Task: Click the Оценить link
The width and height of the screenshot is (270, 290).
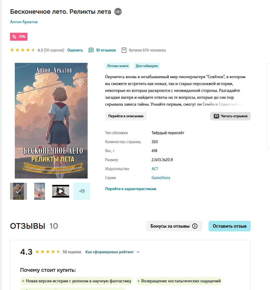Action: pyautogui.click(x=75, y=50)
